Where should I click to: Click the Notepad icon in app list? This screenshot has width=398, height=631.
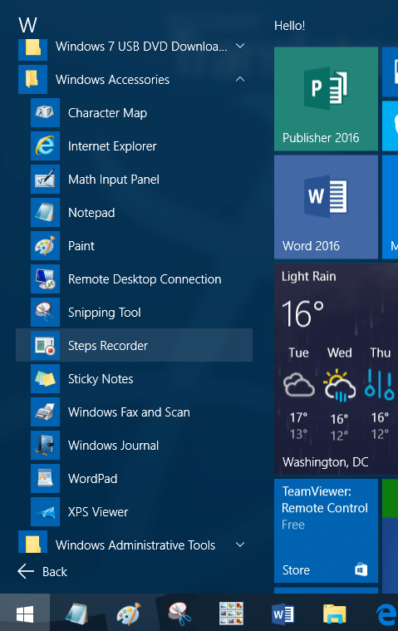pos(45,213)
